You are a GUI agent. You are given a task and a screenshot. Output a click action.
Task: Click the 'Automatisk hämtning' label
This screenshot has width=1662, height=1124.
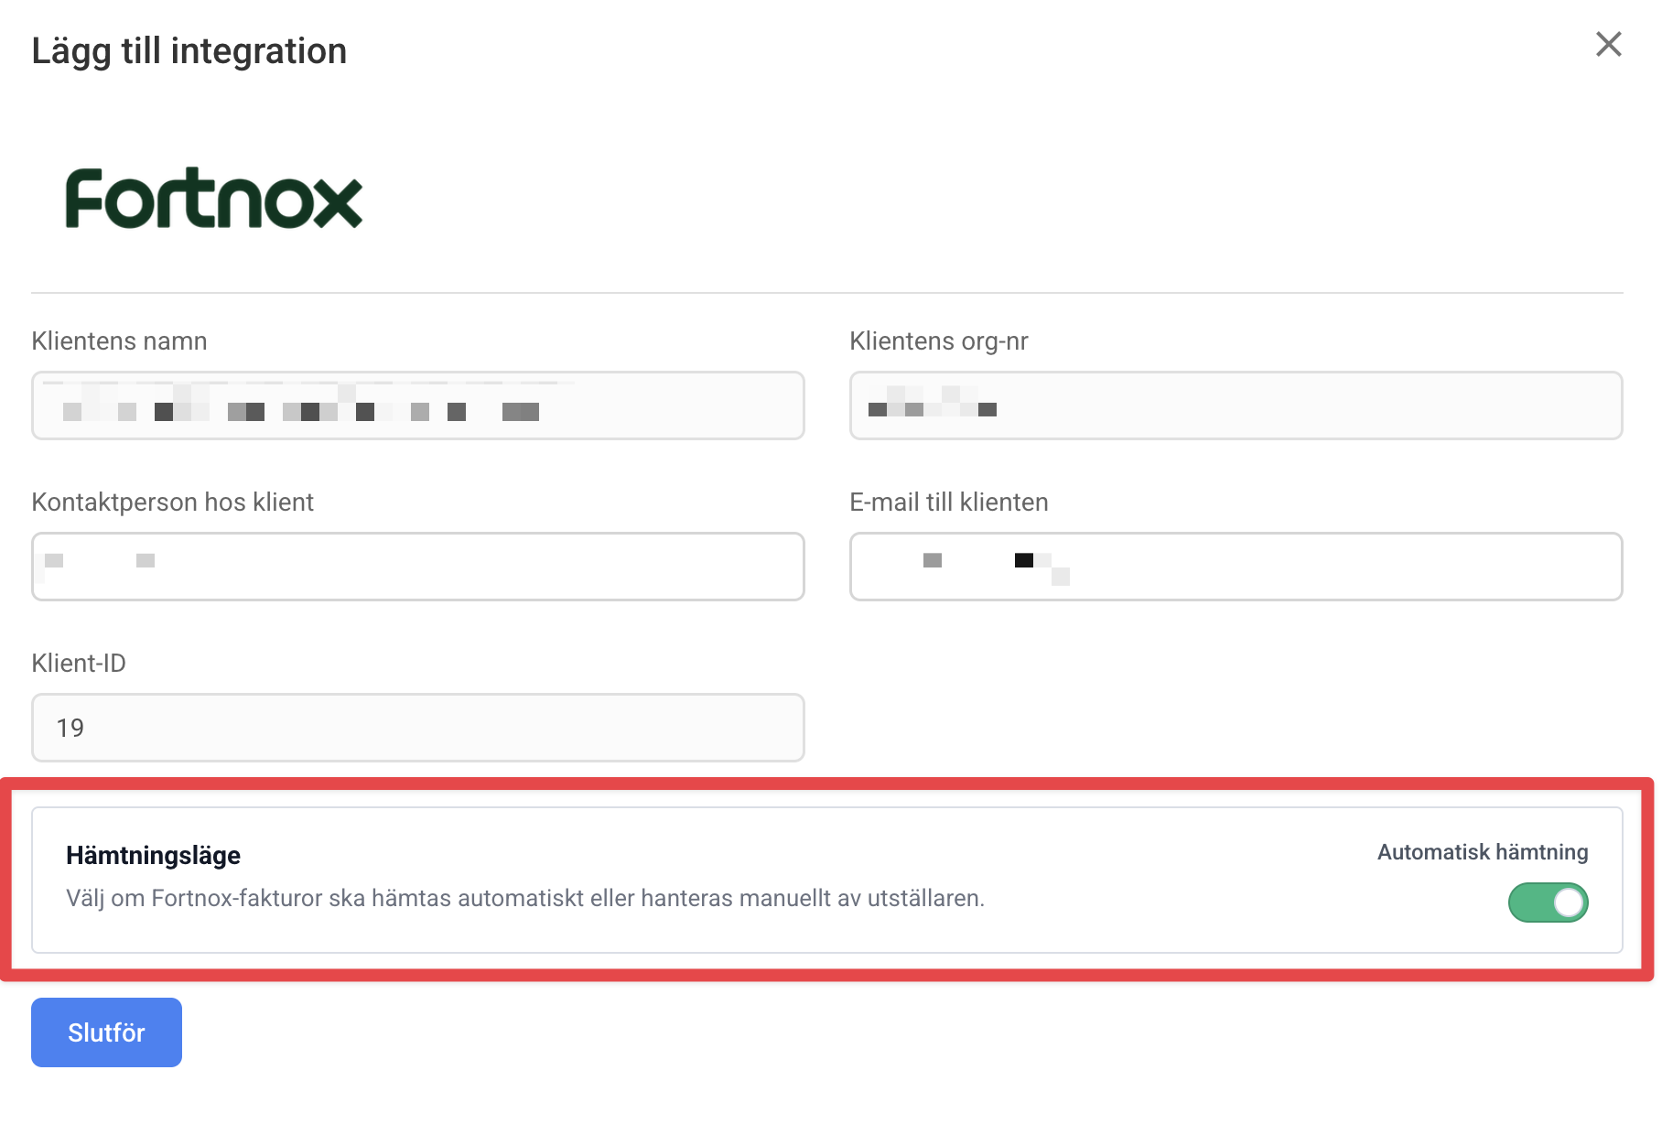pyautogui.click(x=1483, y=852)
